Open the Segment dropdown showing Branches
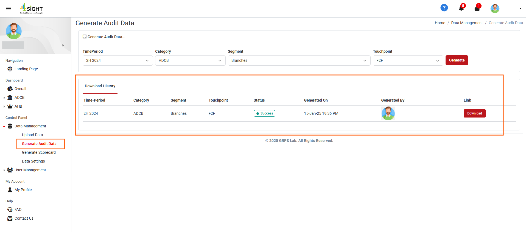 299,60
